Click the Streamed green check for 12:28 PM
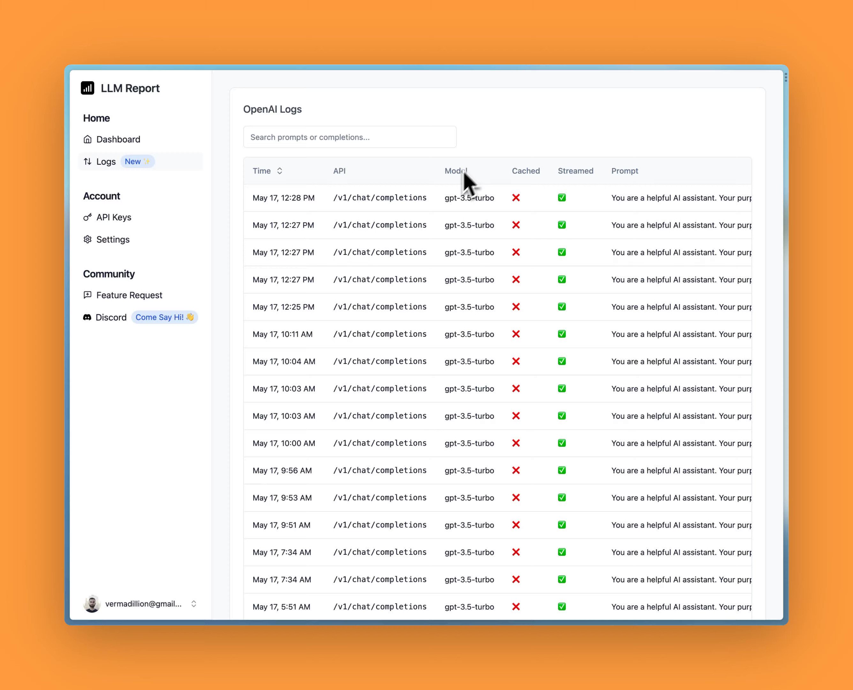853x690 pixels. 562,197
